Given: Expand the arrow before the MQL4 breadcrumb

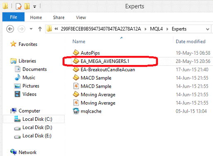Looking at the screenshot, I should 146,29.
